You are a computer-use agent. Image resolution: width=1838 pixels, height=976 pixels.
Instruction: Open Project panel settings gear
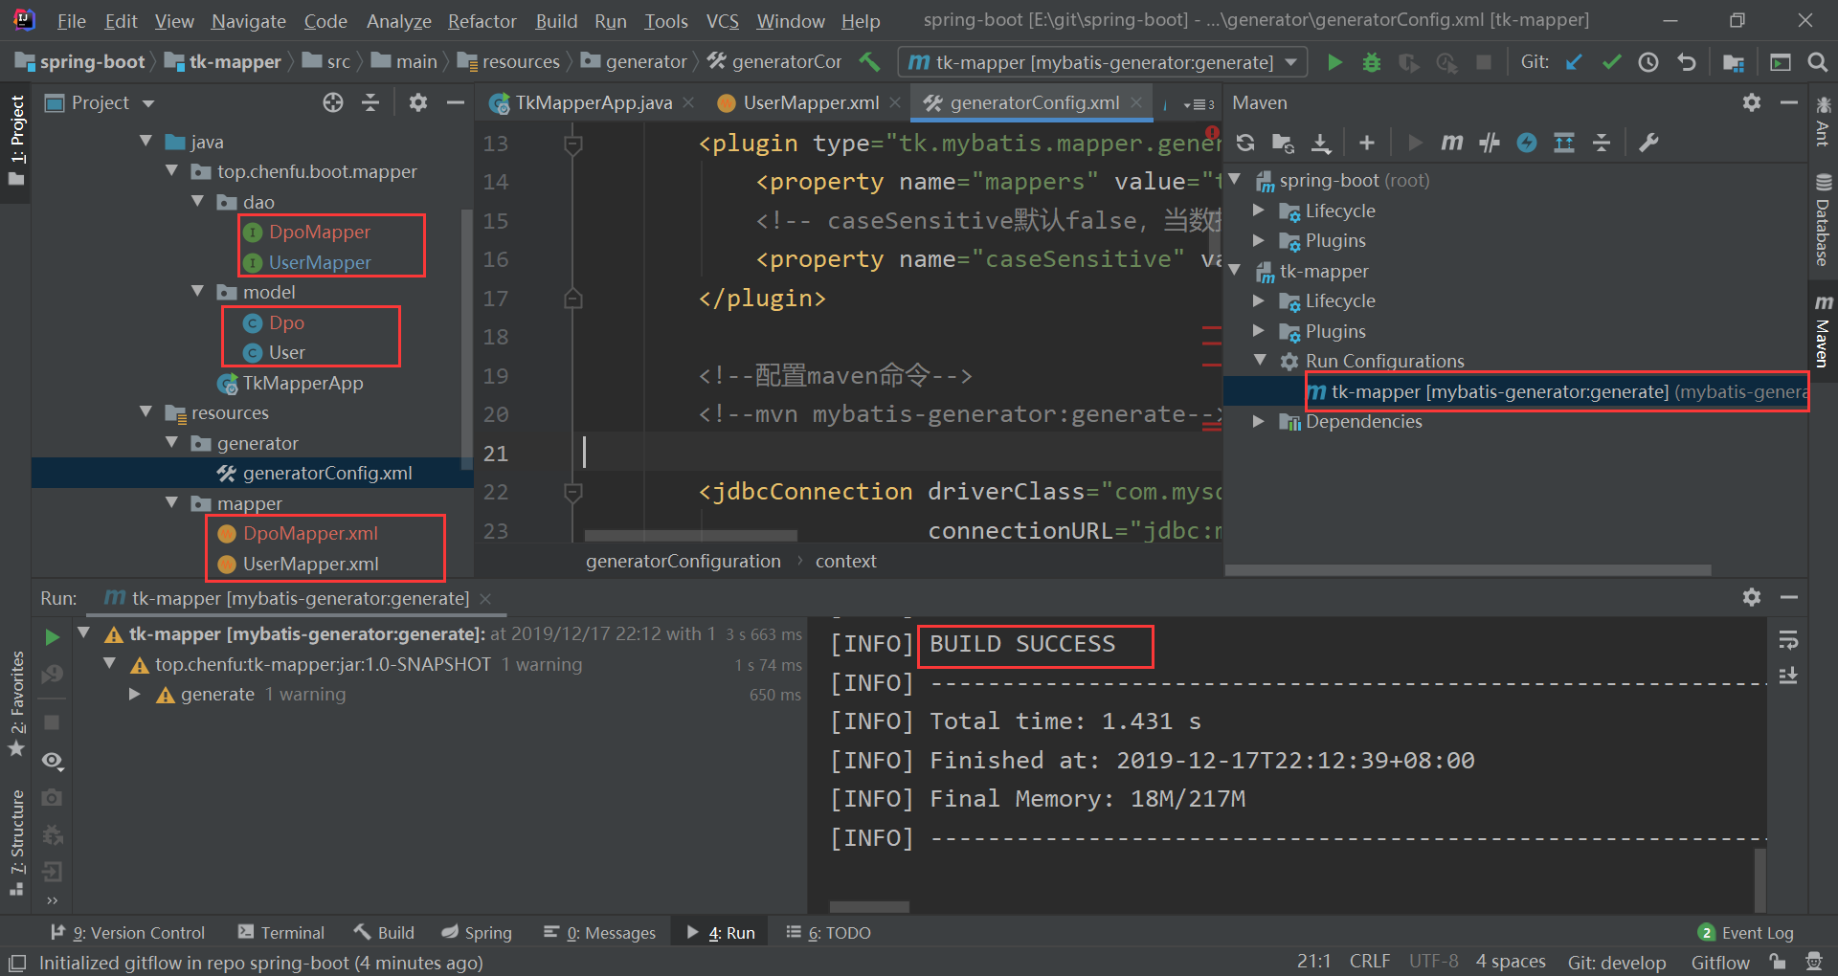pos(418,102)
